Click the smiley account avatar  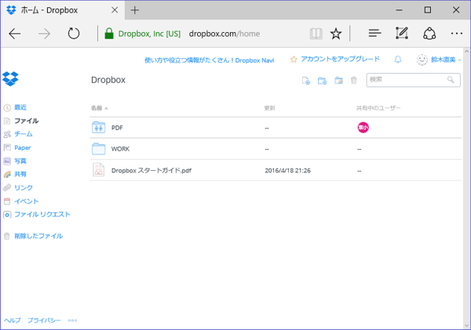[x=422, y=60]
